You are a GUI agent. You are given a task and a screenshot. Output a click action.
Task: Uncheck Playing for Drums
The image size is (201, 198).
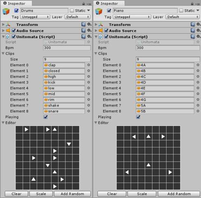click(x=46, y=117)
